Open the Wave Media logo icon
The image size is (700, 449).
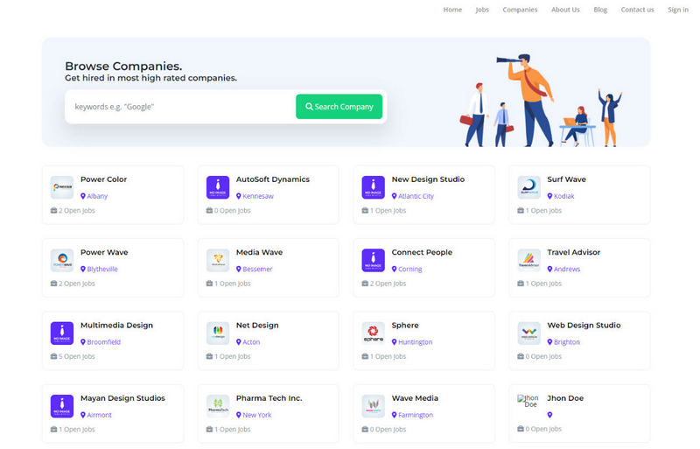tap(374, 406)
